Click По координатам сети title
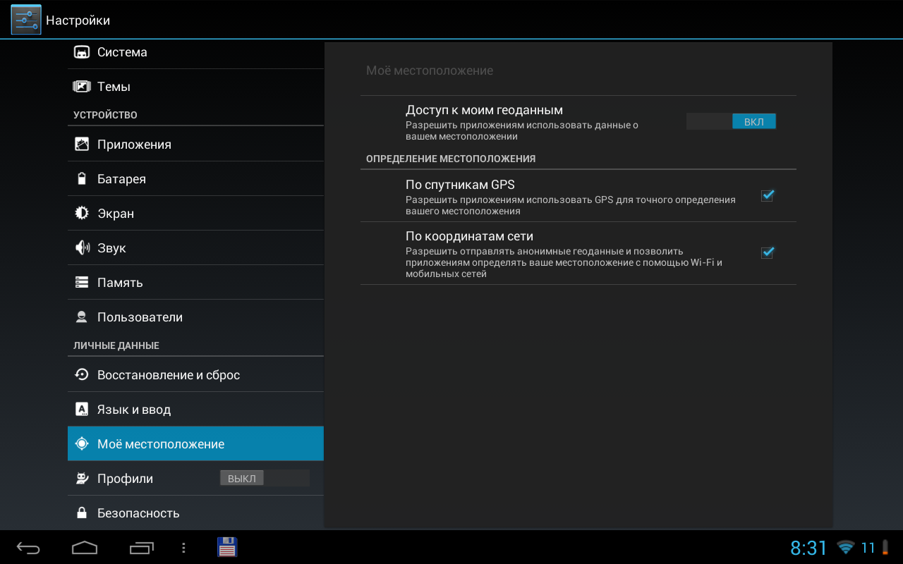This screenshot has height=564, width=903. 469,236
